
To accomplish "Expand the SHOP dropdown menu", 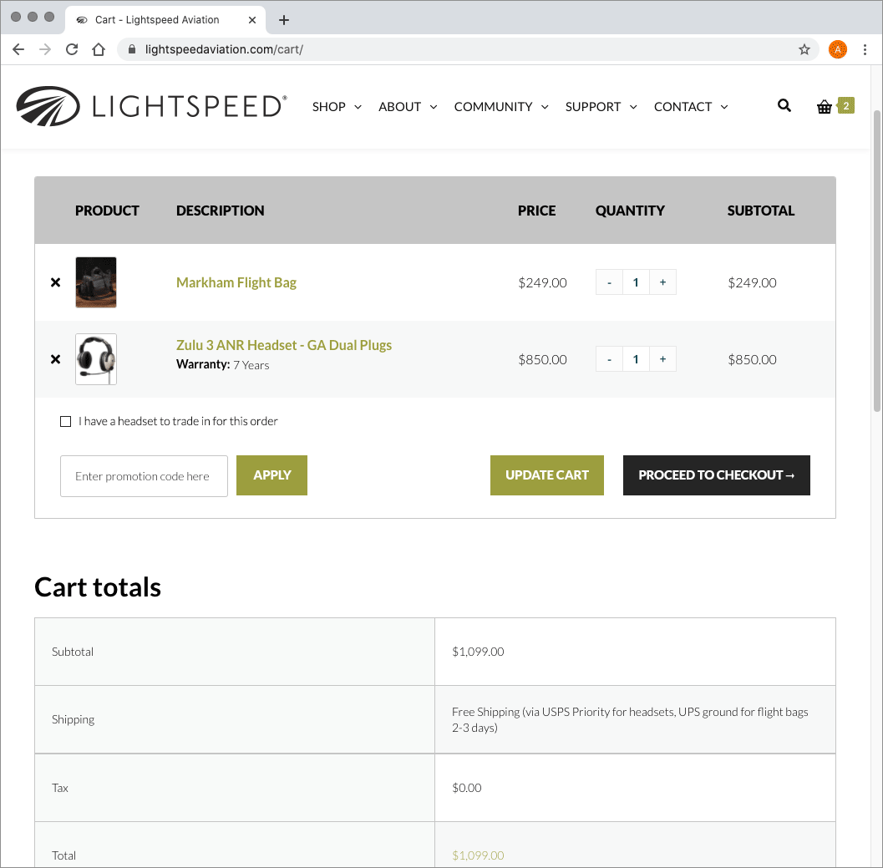I will tap(337, 106).
